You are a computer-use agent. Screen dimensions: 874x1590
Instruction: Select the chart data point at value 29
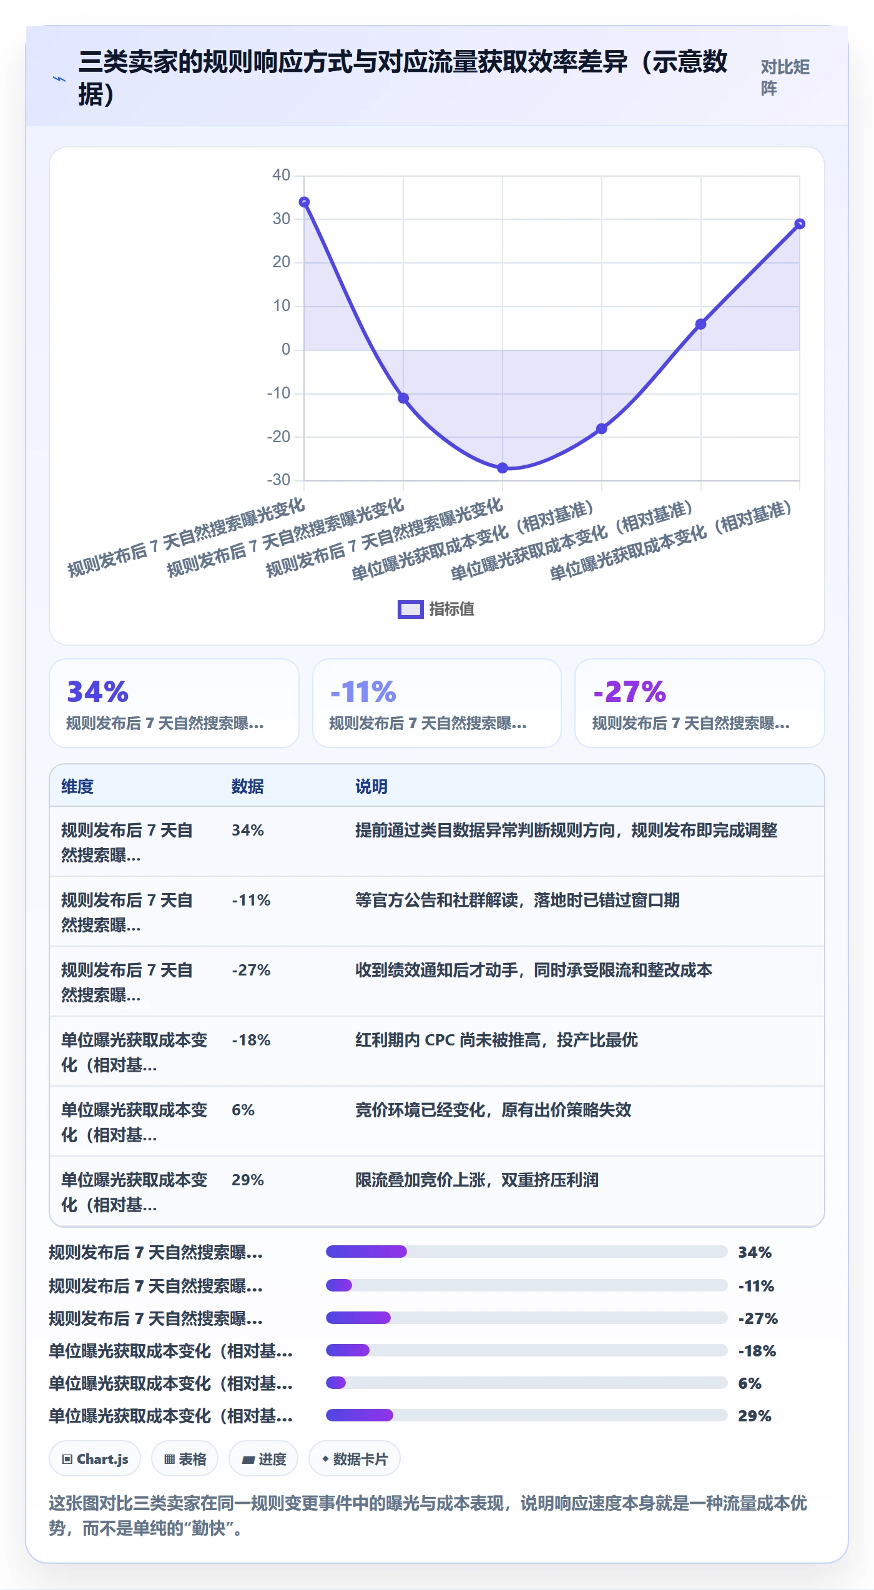(800, 224)
